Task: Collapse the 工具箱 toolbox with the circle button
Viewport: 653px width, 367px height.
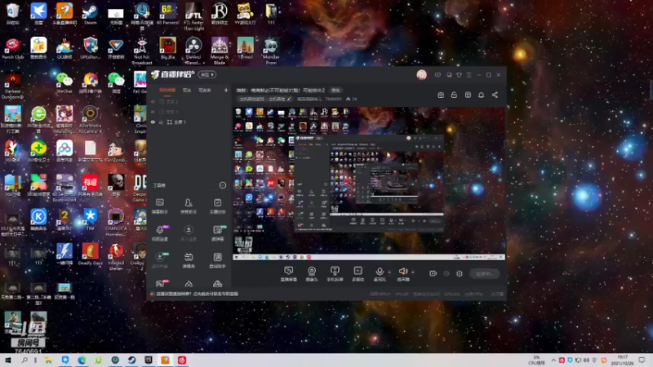Action: (x=222, y=185)
